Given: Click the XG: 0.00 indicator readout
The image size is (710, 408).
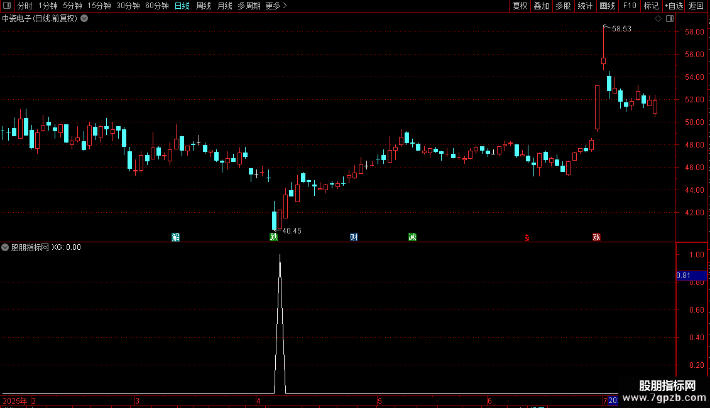Looking at the screenshot, I should (x=66, y=247).
